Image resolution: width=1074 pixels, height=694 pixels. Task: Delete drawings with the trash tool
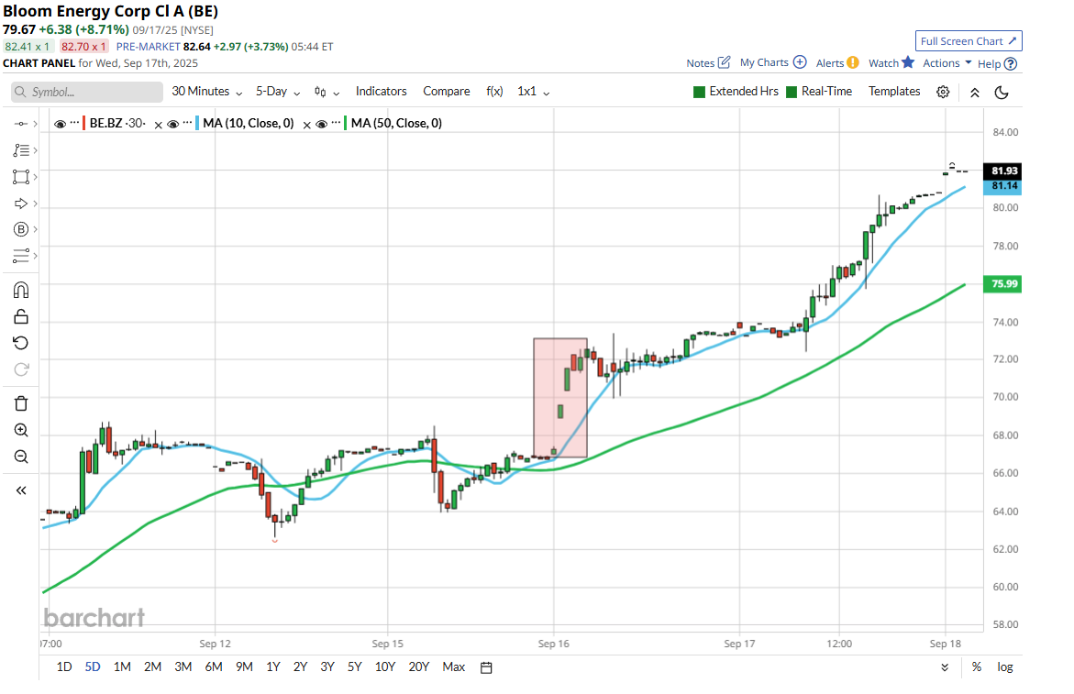tap(20, 402)
